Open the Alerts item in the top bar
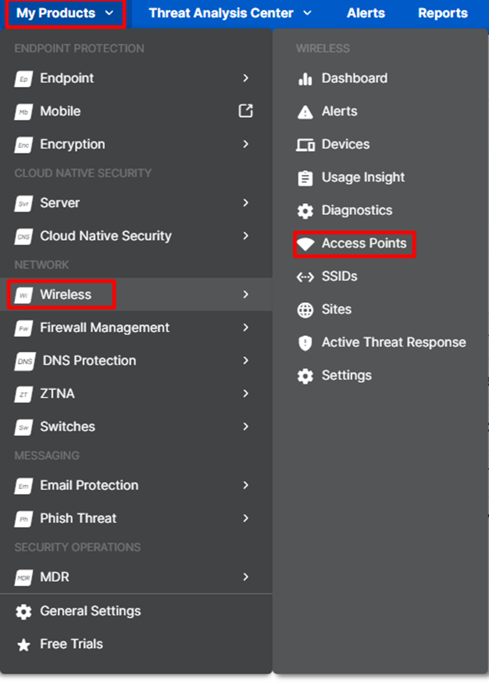This screenshot has height=685, width=489. coord(365,12)
